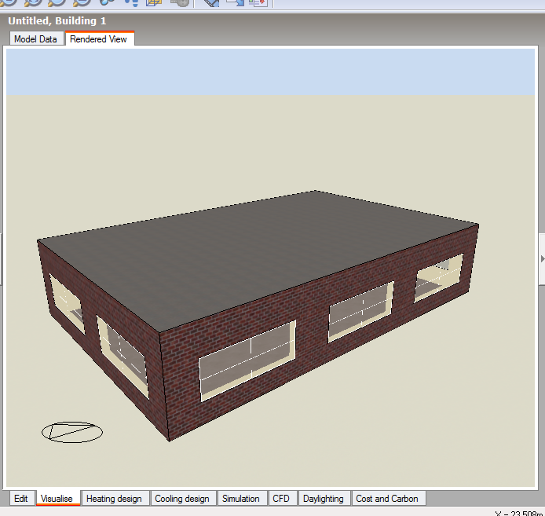
Task: Go to the Simulation tab
Action: 241,498
